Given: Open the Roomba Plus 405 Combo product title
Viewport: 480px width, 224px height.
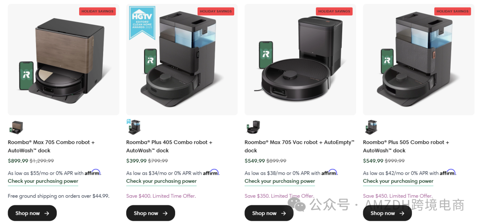Looking at the screenshot, I should pos(169,146).
